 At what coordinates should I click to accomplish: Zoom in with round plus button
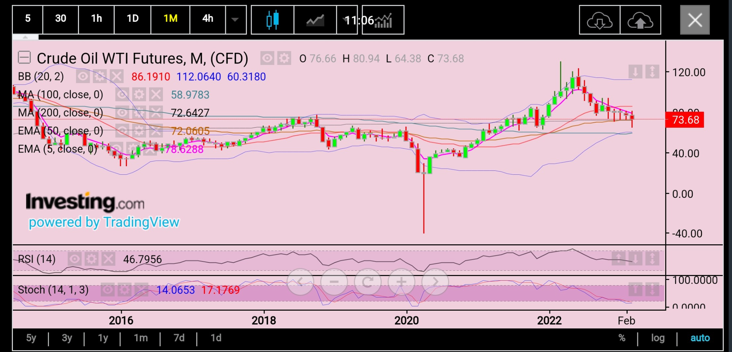click(401, 282)
